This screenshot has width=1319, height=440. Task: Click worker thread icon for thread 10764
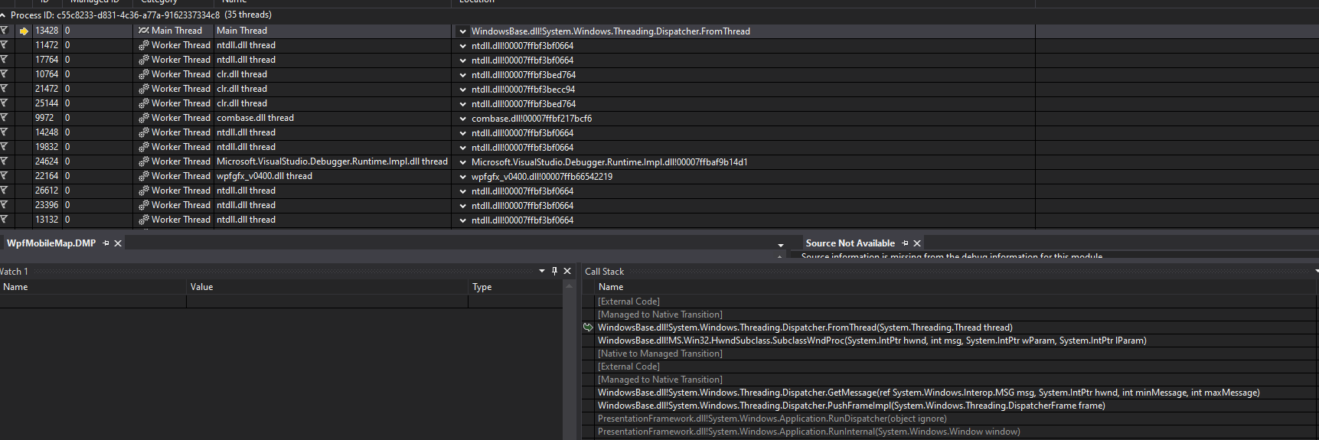tap(143, 74)
